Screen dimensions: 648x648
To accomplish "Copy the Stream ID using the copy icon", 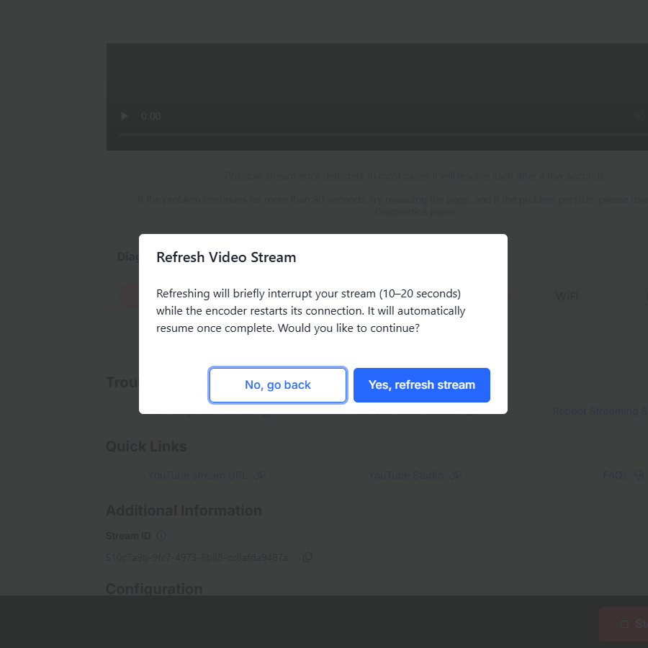I will pyautogui.click(x=307, y=557).
